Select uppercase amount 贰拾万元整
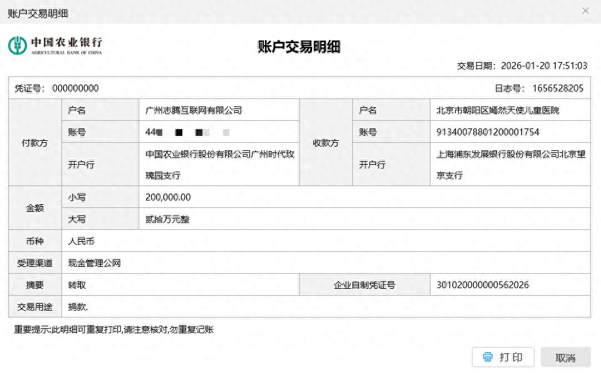This screenshot has width=601, height=374. click(x=167, y=219)
